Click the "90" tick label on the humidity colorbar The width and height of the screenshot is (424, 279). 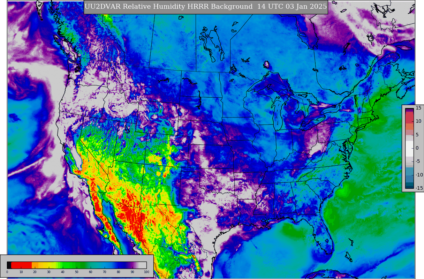pyautogui.click(x=132, y=272)
